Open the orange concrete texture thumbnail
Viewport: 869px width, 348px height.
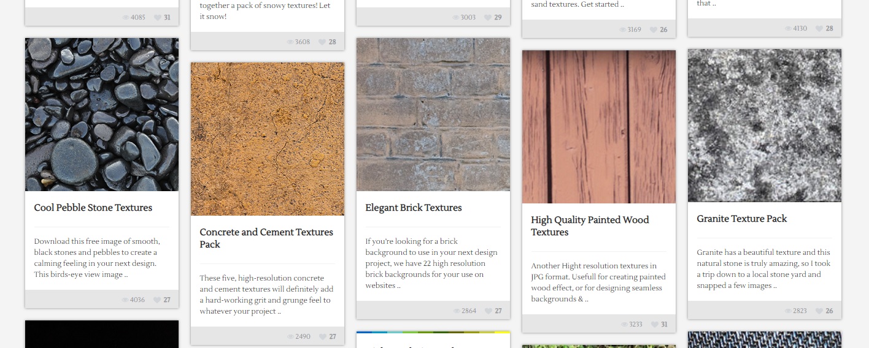point(268,139)
